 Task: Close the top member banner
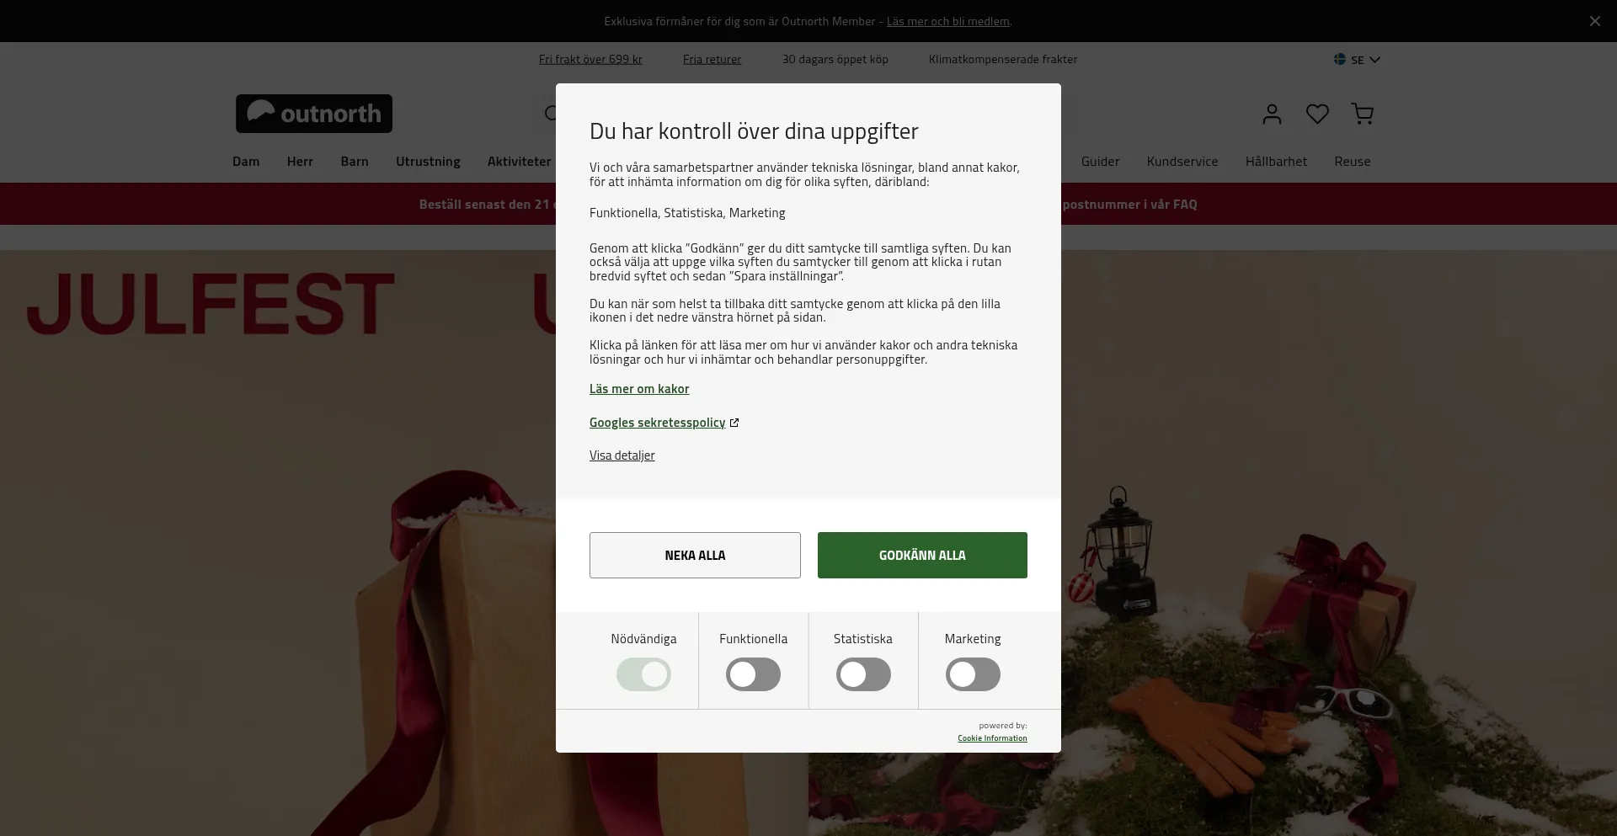pyautogui.click(x=1594, y=21)
